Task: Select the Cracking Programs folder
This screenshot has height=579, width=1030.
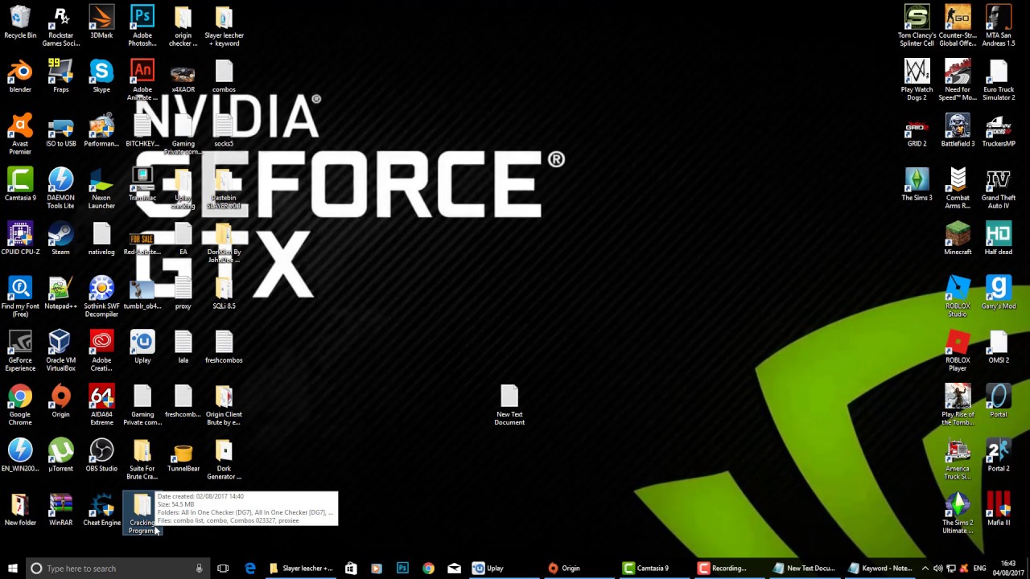Action: click(x=142, y=513)
